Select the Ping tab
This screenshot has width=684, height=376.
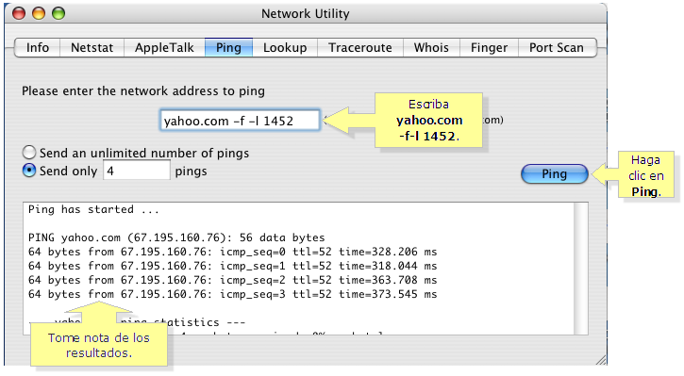[x=228, y=47]
